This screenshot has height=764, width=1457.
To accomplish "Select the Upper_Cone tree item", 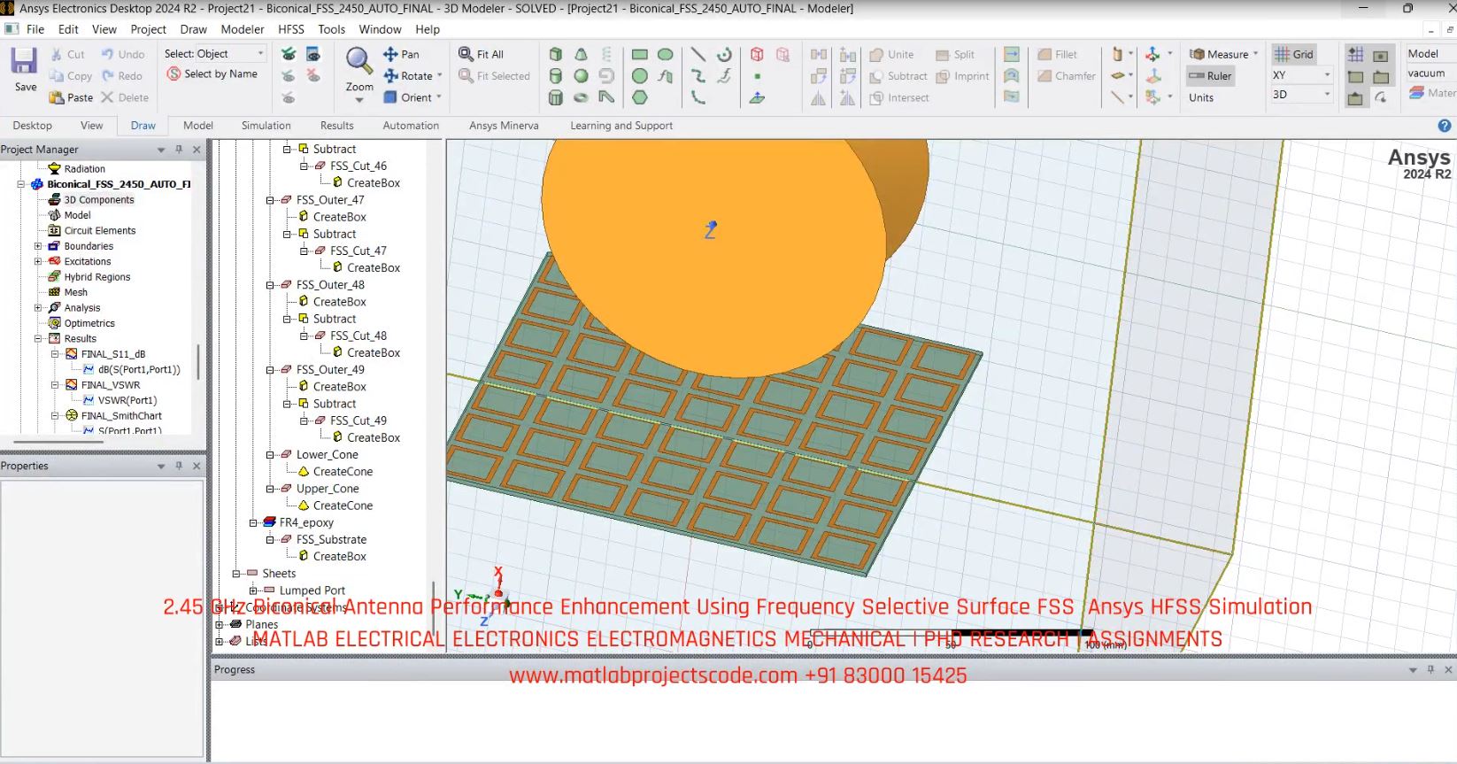I will click(328, 489).
